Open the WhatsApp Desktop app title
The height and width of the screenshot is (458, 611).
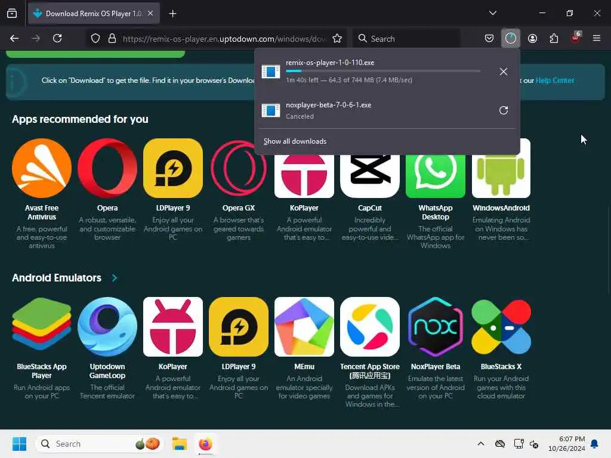coord(435,212)
